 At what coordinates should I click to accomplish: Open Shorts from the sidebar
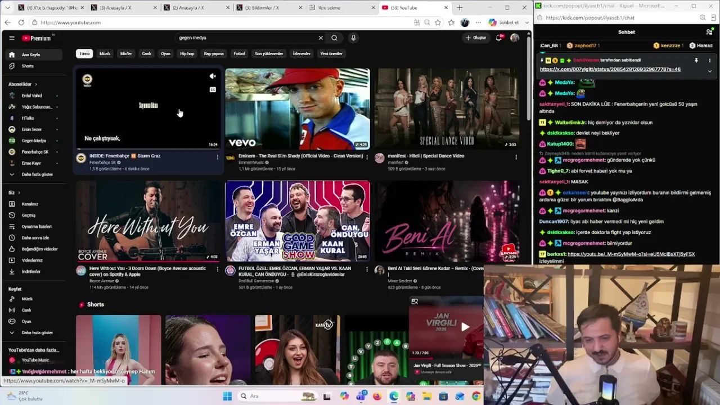pyautogui.click(x=33, y=66)
